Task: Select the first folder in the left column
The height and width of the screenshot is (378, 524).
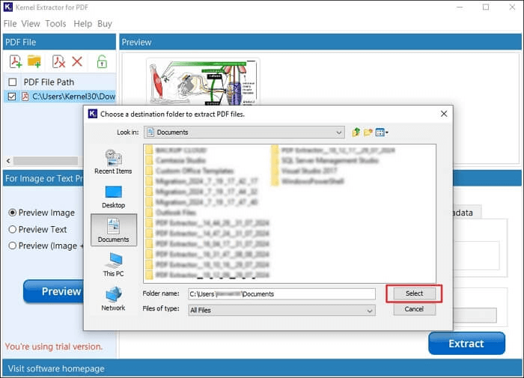Action: [176, 150]
